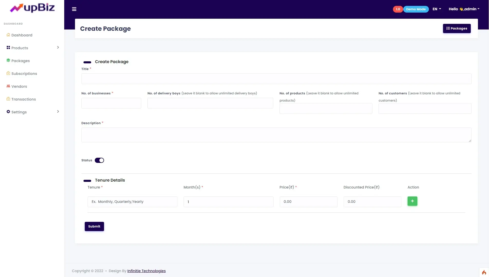The height and width of the screenshot is (277, 489).
Task: Click the upBiz logo
Action: tap(32, 8)
